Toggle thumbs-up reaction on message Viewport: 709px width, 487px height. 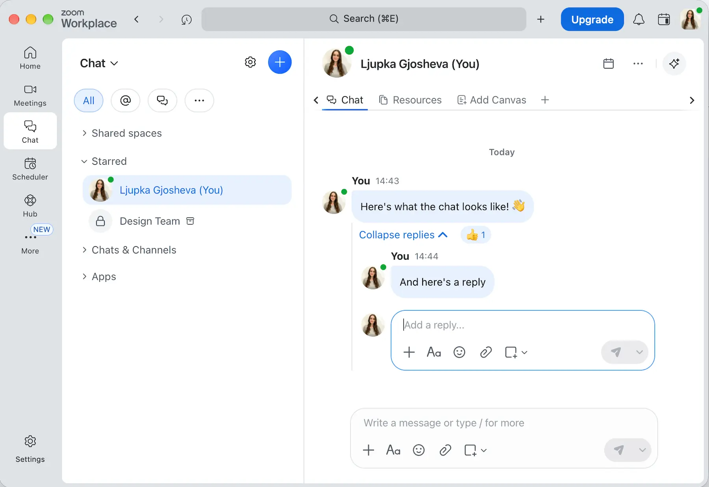pos(476,235)
